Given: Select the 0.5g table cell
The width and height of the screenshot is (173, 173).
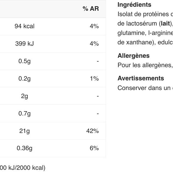Looking at the screenshot, I should click(24, 61).
